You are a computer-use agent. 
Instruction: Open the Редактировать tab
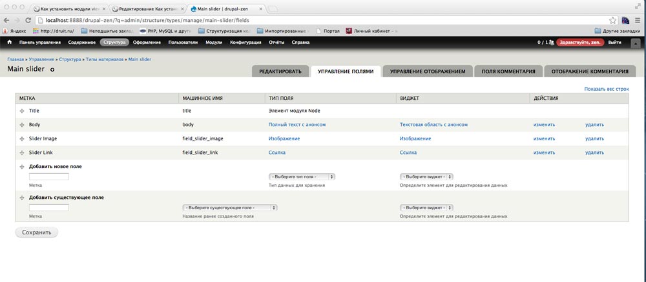coord(280,71)
